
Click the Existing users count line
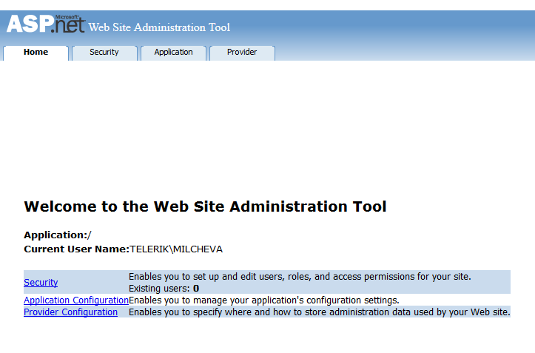164,289
